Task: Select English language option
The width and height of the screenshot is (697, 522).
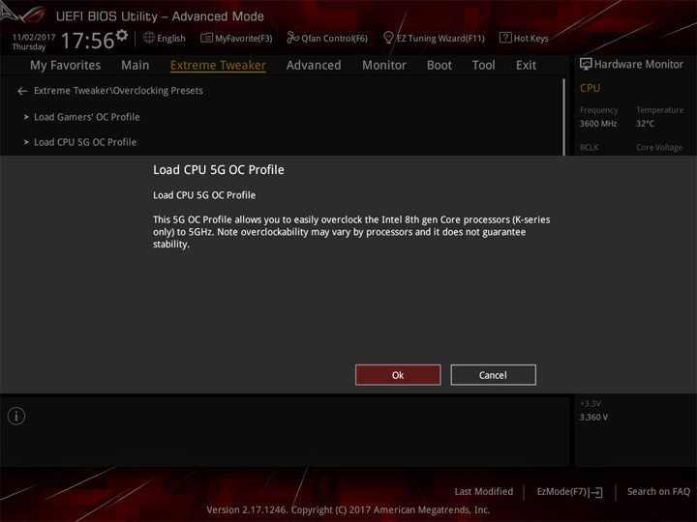Action: point(171,39)
